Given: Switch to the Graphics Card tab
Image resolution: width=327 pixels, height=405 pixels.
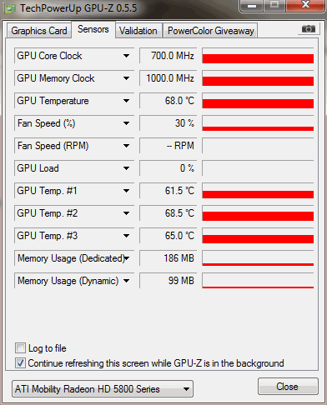Looking at the screenshot, I should coord(39,31).
